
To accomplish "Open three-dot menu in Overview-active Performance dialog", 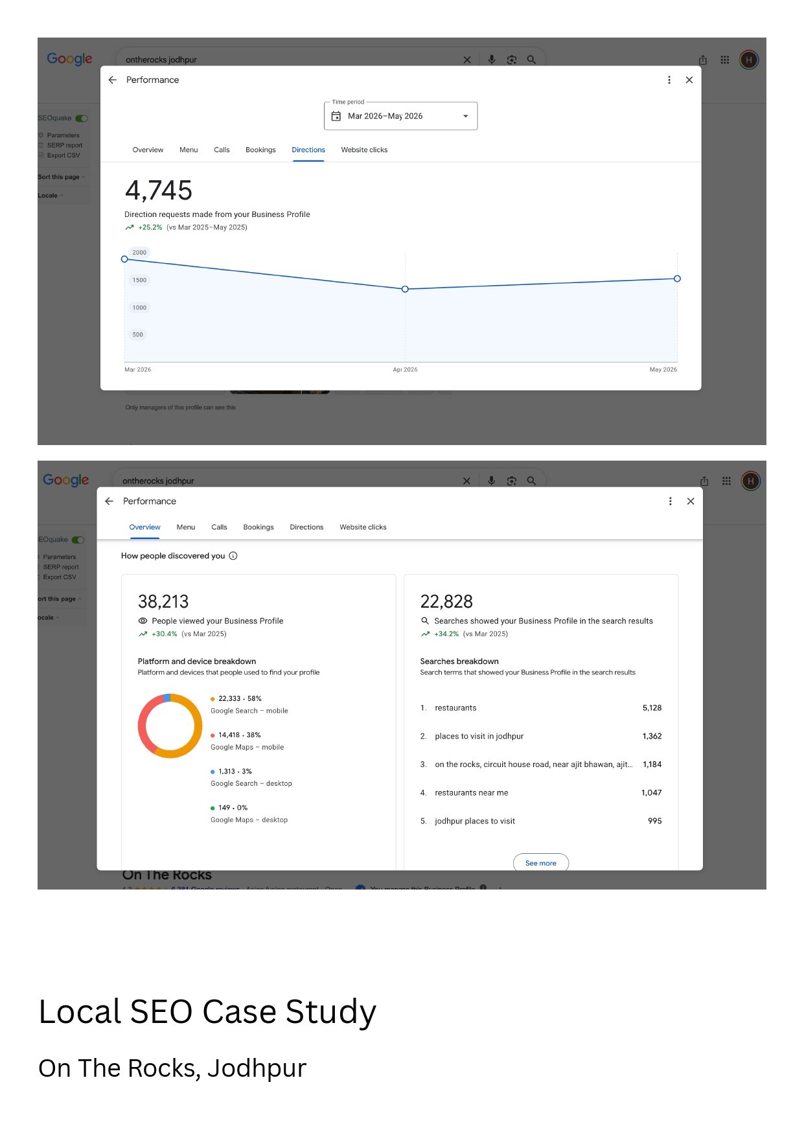I will point(671,501).
